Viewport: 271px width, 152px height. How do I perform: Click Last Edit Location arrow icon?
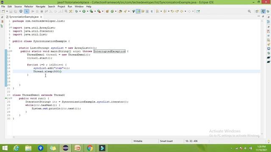coord(172,11)
